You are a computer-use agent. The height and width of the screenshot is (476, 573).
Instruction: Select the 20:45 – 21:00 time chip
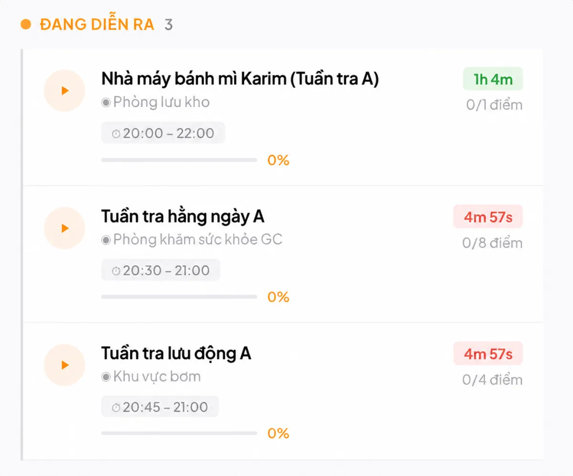click(160, 407)
